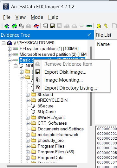Select the $Secure tree item
Image resolution: width=117 pixels, height=168 pixels.
pyautogui.click(x=46, y=106)
